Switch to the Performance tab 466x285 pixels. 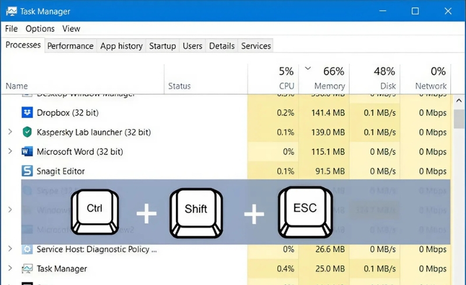(x=70, y=46)
